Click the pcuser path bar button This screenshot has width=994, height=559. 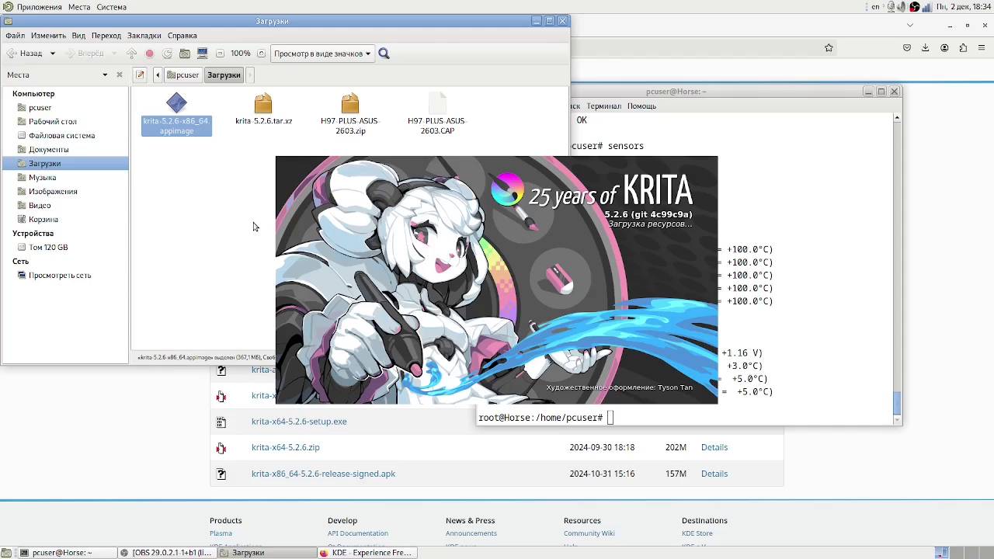183,75
